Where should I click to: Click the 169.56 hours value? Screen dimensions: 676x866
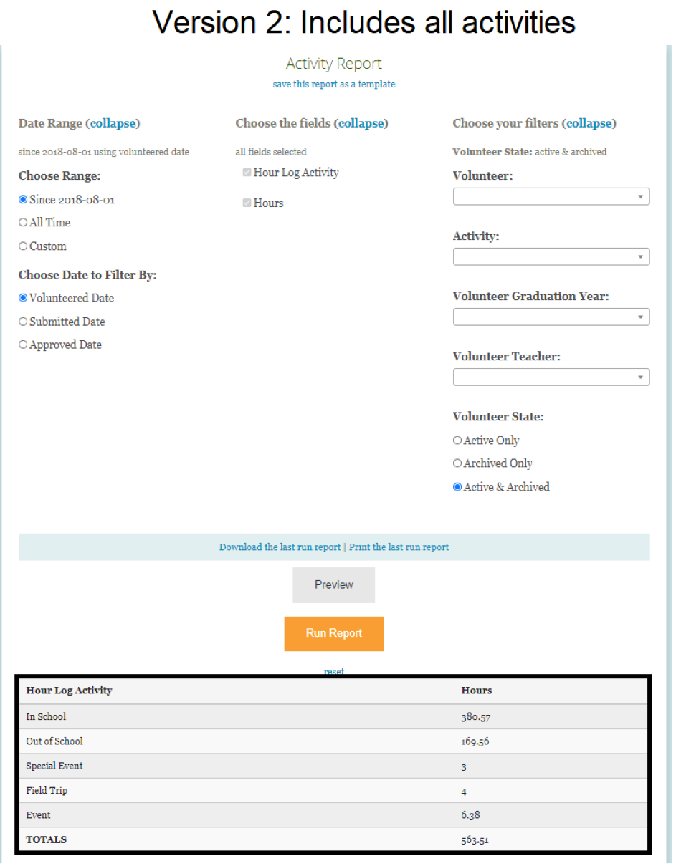coord(475,741)
